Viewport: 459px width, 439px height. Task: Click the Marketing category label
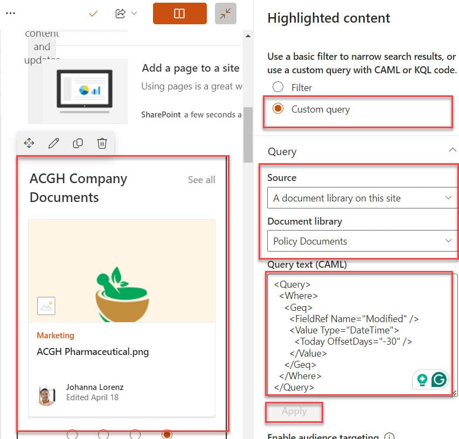(55, 336)
